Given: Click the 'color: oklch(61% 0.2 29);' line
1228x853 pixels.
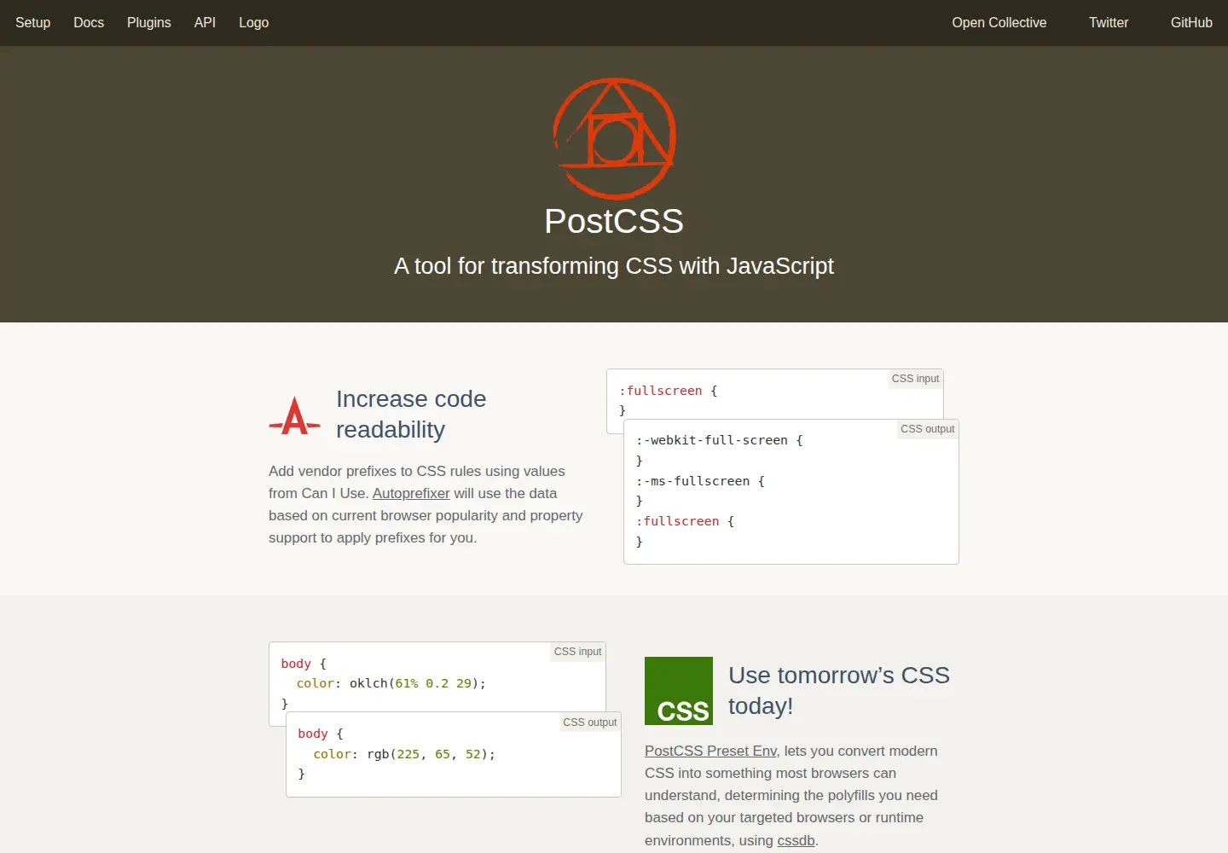Looking at the screenshot, I should point(391,683).
